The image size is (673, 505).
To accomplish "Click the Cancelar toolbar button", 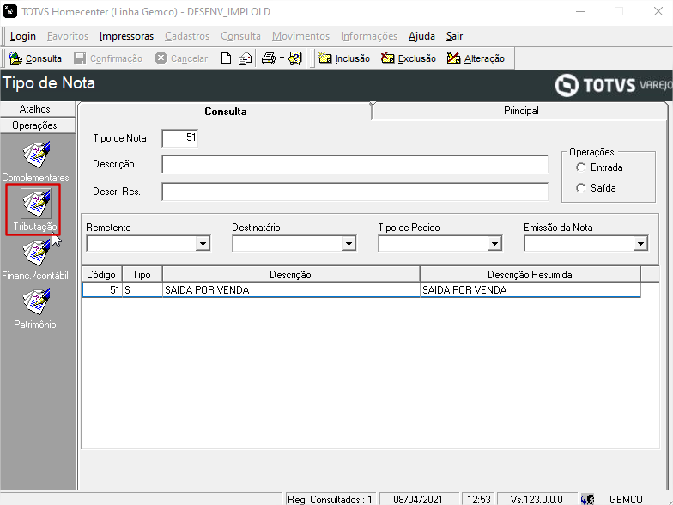I will click(x=181, y=58).
